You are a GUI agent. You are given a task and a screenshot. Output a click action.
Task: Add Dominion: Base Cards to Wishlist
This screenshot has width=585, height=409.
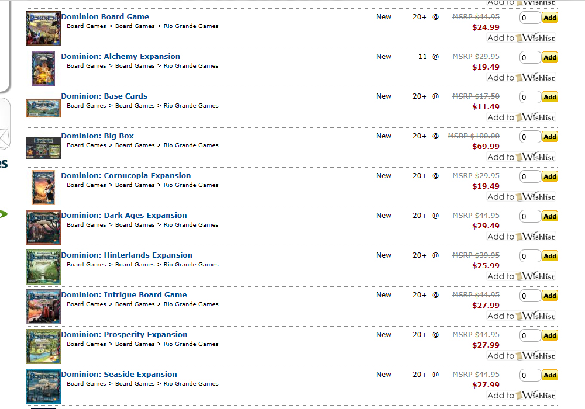[521, 117]
